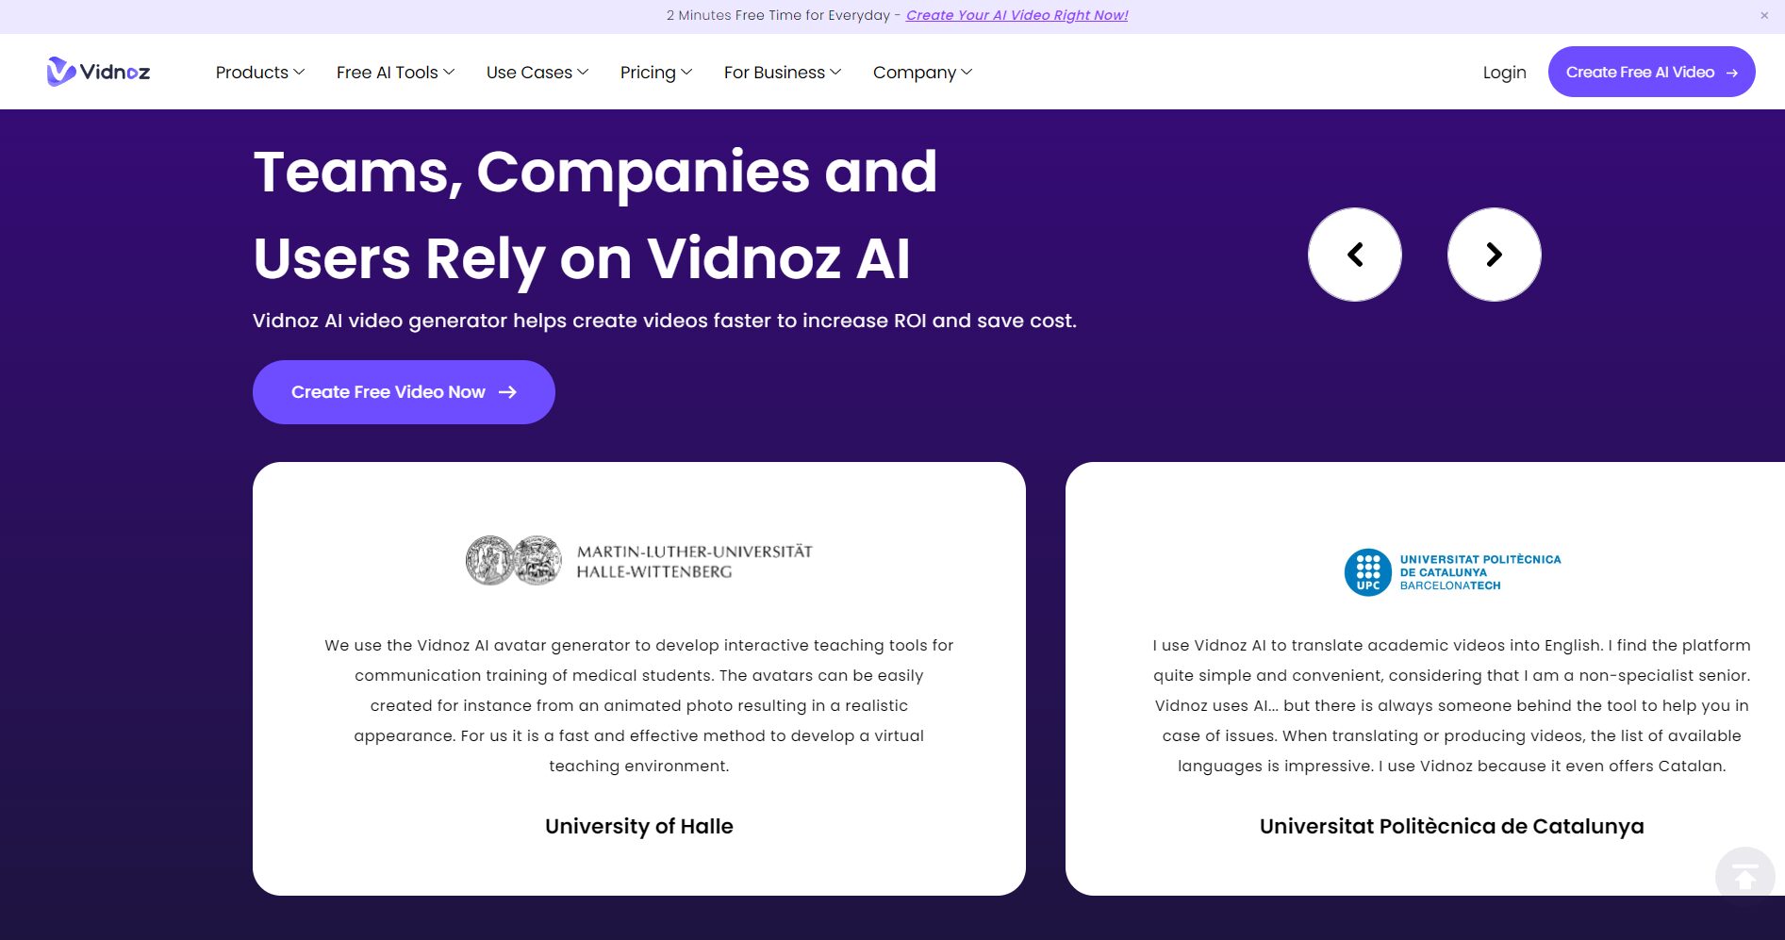Expand the Use Cases dropdown
The width and height of the screenshot is (1785, 940).
[x=537, y=73]
